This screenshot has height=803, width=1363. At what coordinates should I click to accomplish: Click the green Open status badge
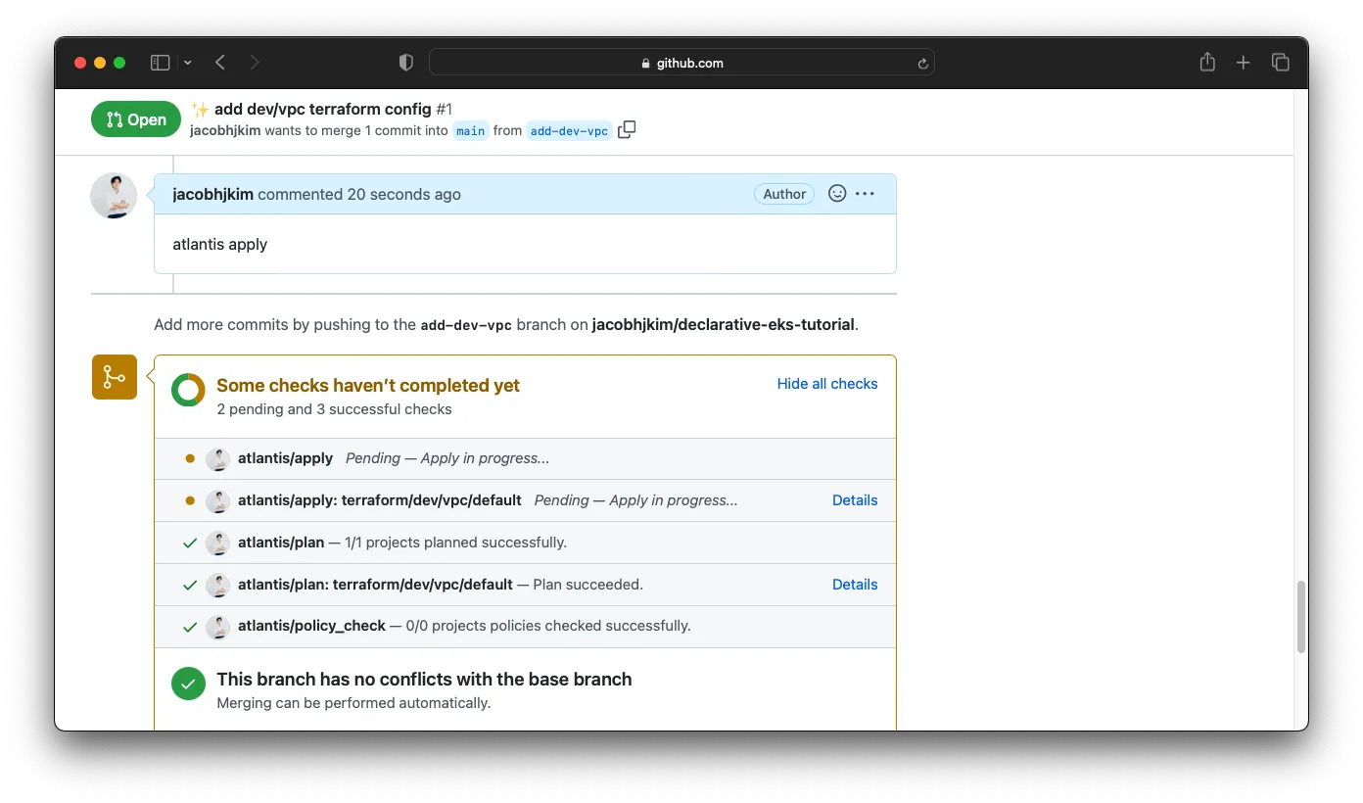click(136, 119)
